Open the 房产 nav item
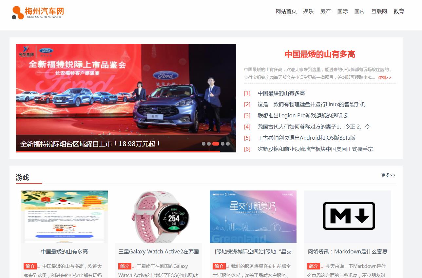422x278 pixels. (x=325, y=11)
